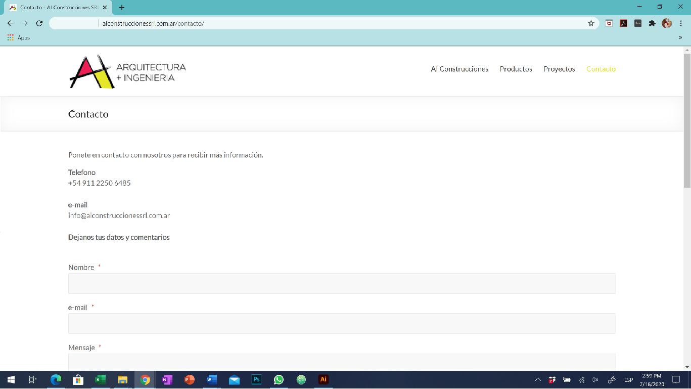This screenshot has height=389, width=691.
Task: Click into the Nombre input field
Action: [x=342, y=283]
